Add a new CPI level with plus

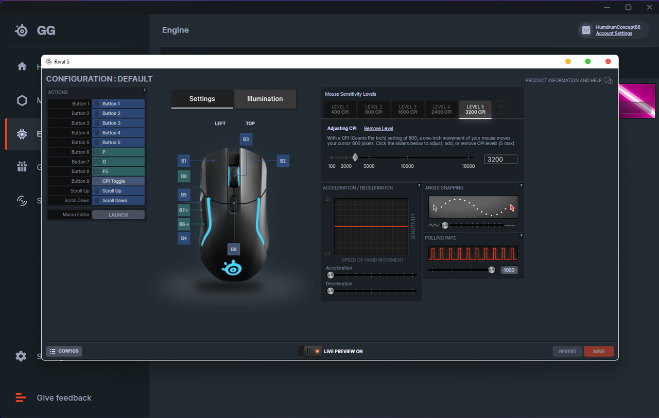(x=501, y=107)
